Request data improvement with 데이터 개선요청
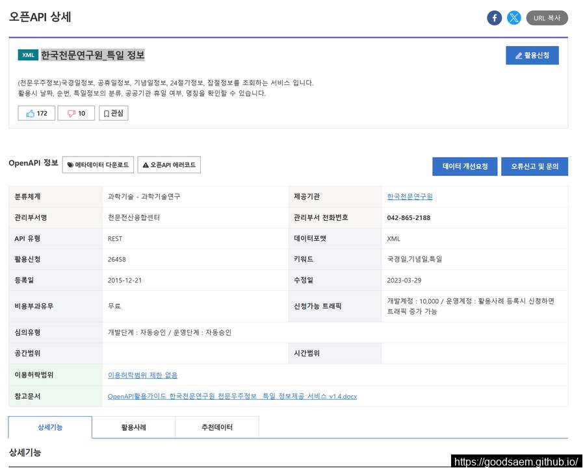The width and height of the screenshot is (585, 472). click(465, 166)
